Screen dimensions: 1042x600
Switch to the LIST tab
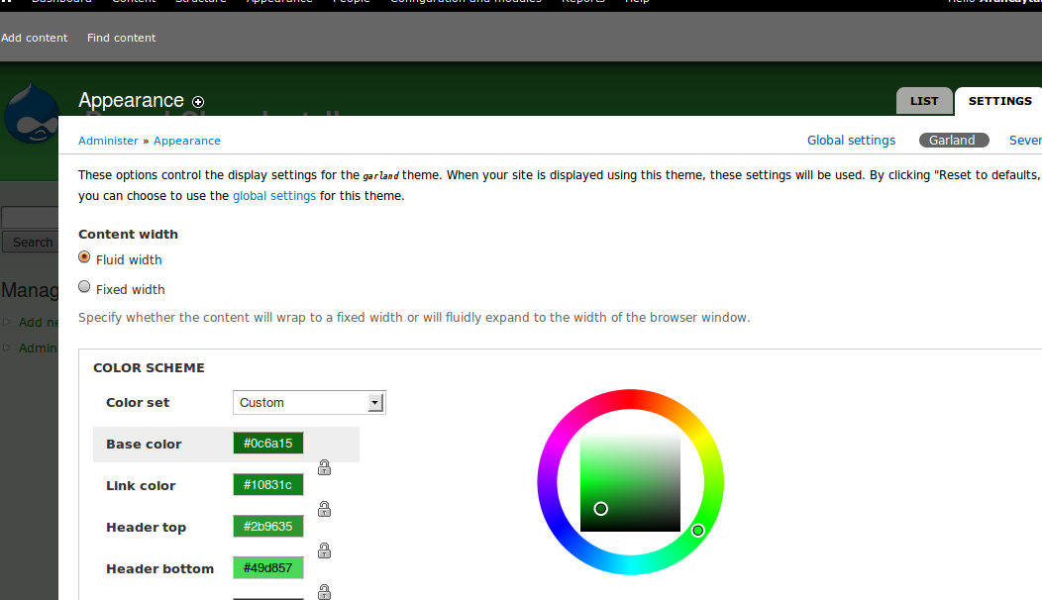924,100
